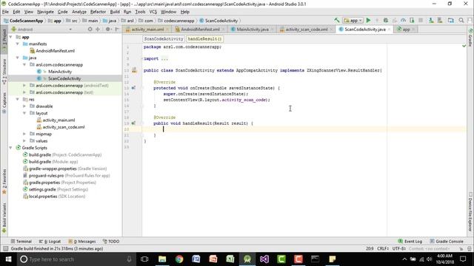This screenshot has height=266, width=474.
Task: Toggle the 2: Structure tool window button
Action: [4, 72]
